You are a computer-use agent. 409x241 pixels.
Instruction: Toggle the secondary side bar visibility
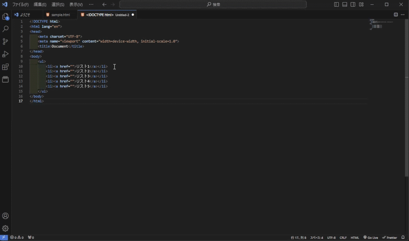(353, 4)
